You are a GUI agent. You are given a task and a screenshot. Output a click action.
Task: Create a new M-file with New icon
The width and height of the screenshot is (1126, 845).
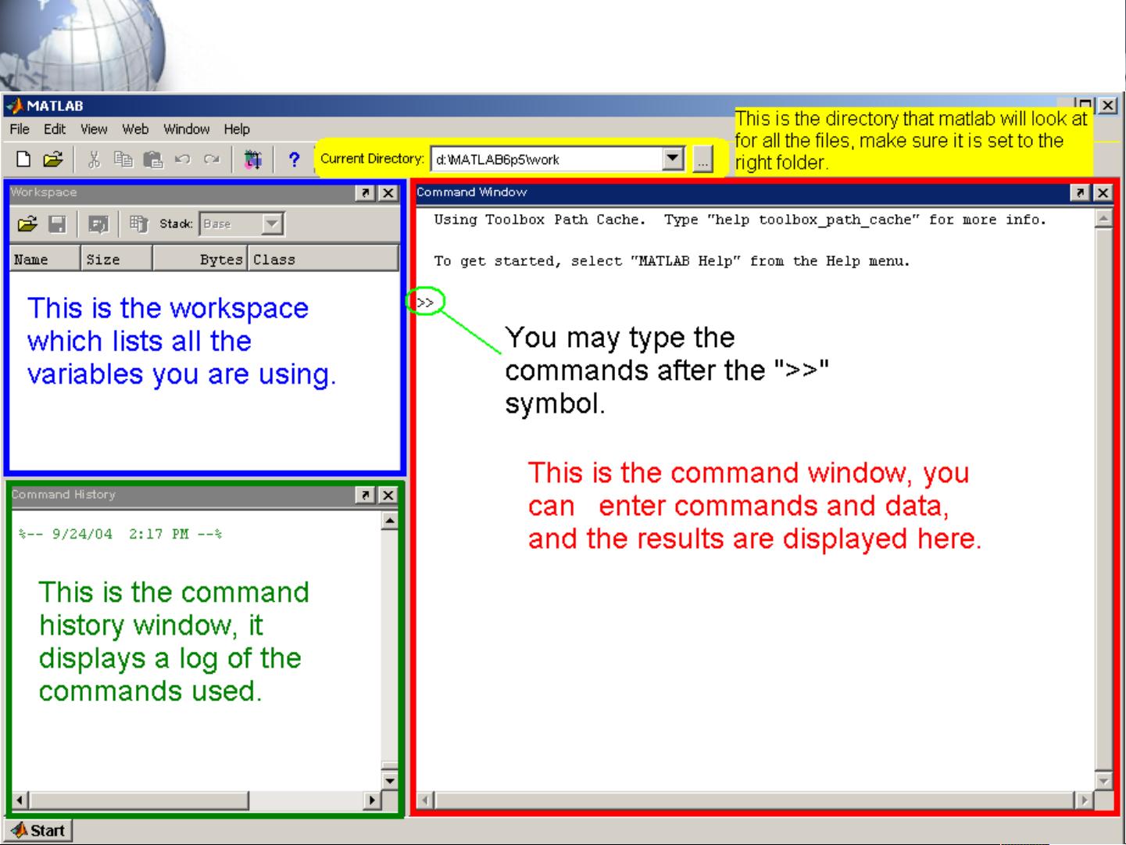[x=23, y=159]
